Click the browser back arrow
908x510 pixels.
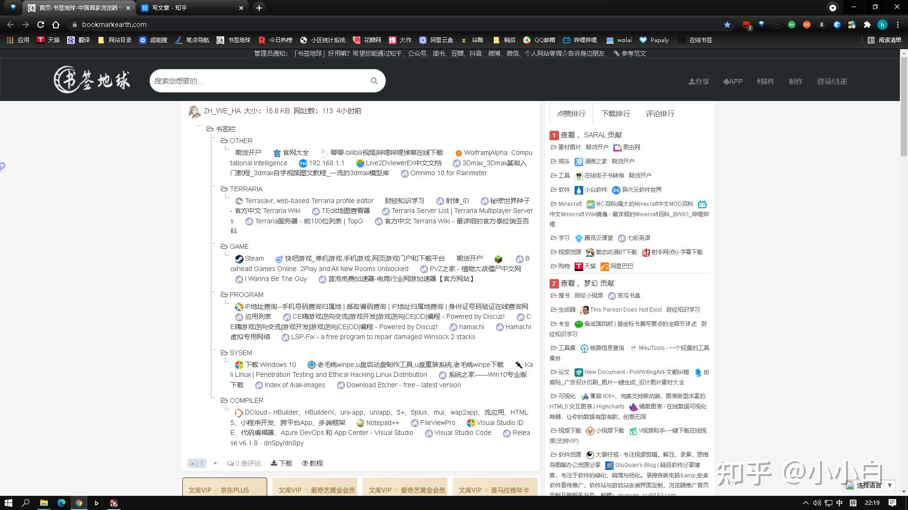point(10,25)
